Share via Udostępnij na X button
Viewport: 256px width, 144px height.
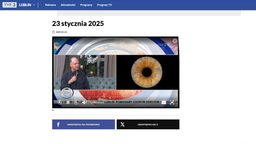148,125
